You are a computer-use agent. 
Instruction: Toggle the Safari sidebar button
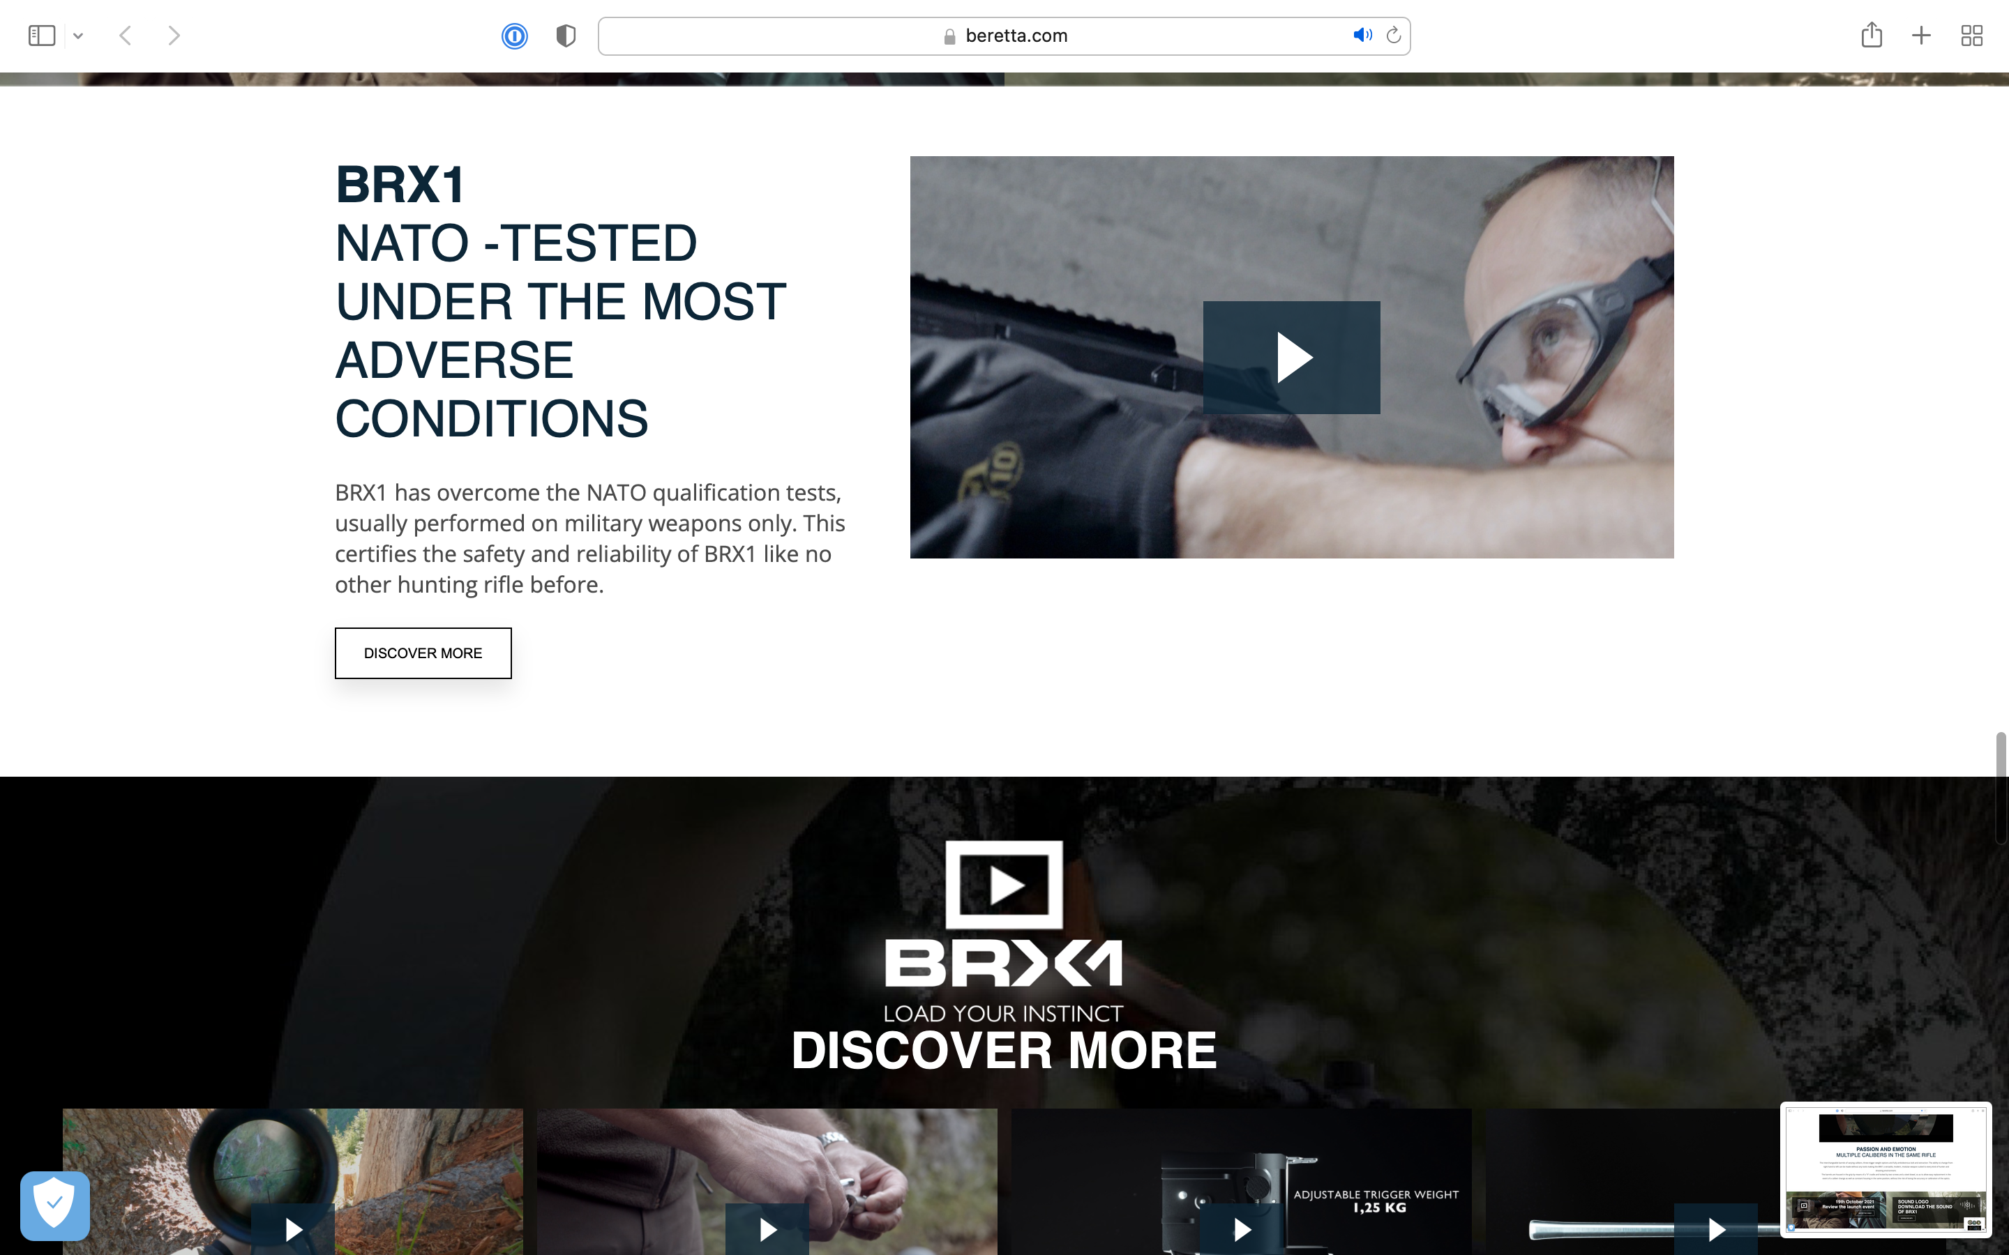tap(42, 36)
